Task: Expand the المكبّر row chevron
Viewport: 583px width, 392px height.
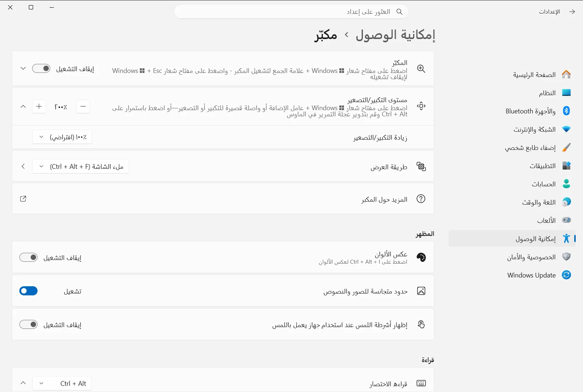Action: (23, 69)
